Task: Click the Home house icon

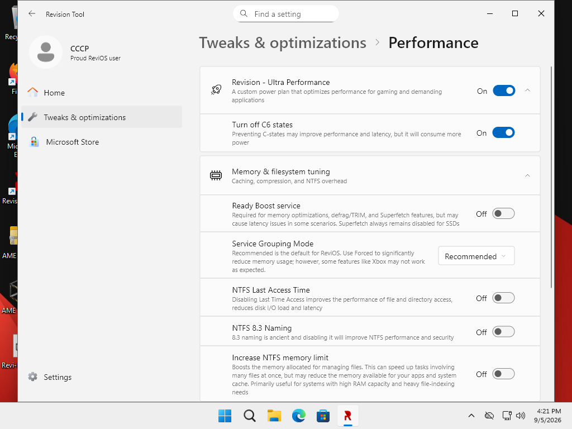Action: (x=33, y=92)
